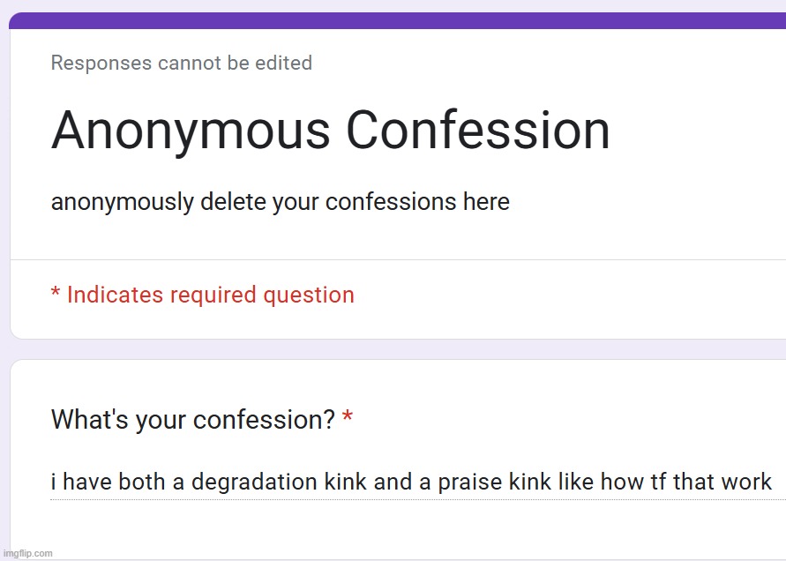Click the imgflip.com watermark
The height and width of the screenshot is (561, 786).
(27, 553)
